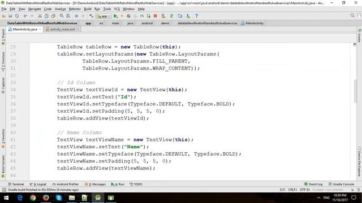Click the Windows Start button
This screenshot has width=362, height=203.
click(x=6, y=198)
